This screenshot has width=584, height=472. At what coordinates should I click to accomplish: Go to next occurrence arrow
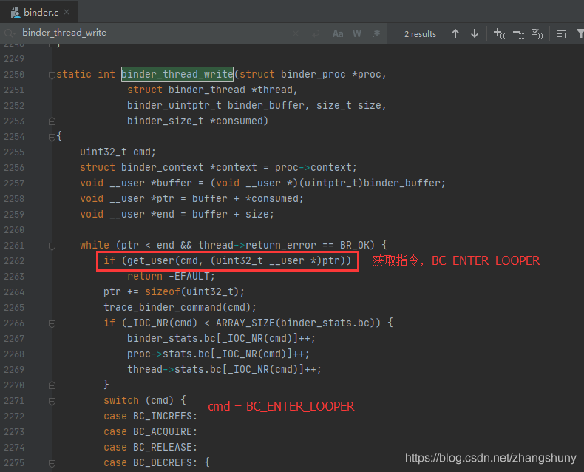coord(475,33)
